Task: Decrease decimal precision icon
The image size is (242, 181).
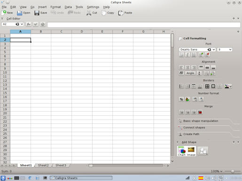Action: (201, 99)
